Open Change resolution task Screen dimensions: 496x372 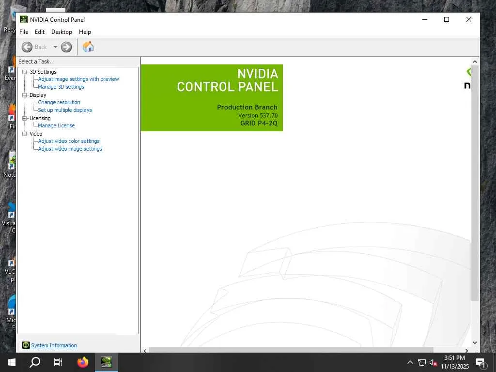pyautogui.click(x=59, y=102)
